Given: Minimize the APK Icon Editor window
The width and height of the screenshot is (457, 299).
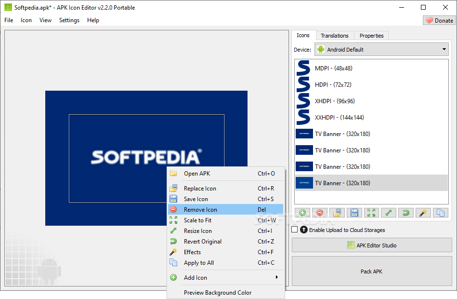Looking at the screenshot, I should 402,7.
